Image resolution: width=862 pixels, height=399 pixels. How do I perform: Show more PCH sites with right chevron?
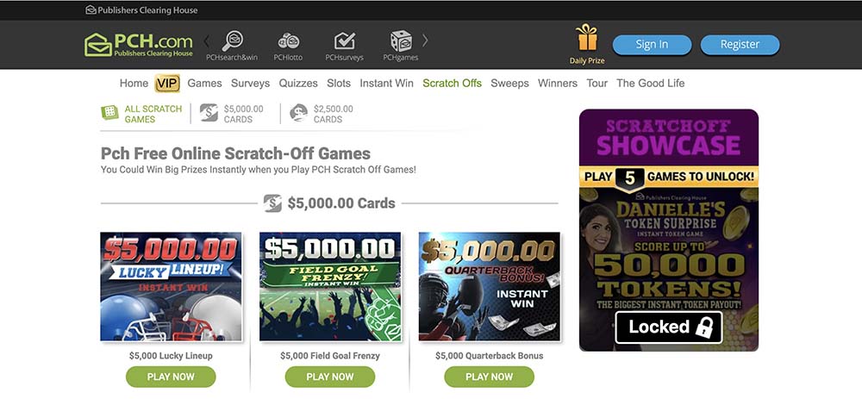pos(425,41)
